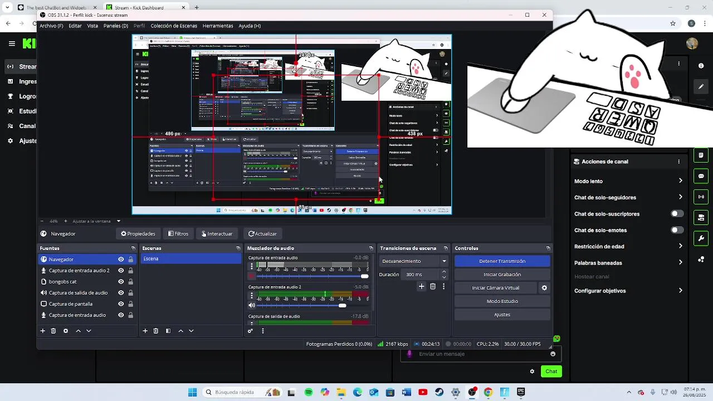Hide Captura de entrada audio 2 source
Viewport: 713px width, 401px height.
click(121, 271)
